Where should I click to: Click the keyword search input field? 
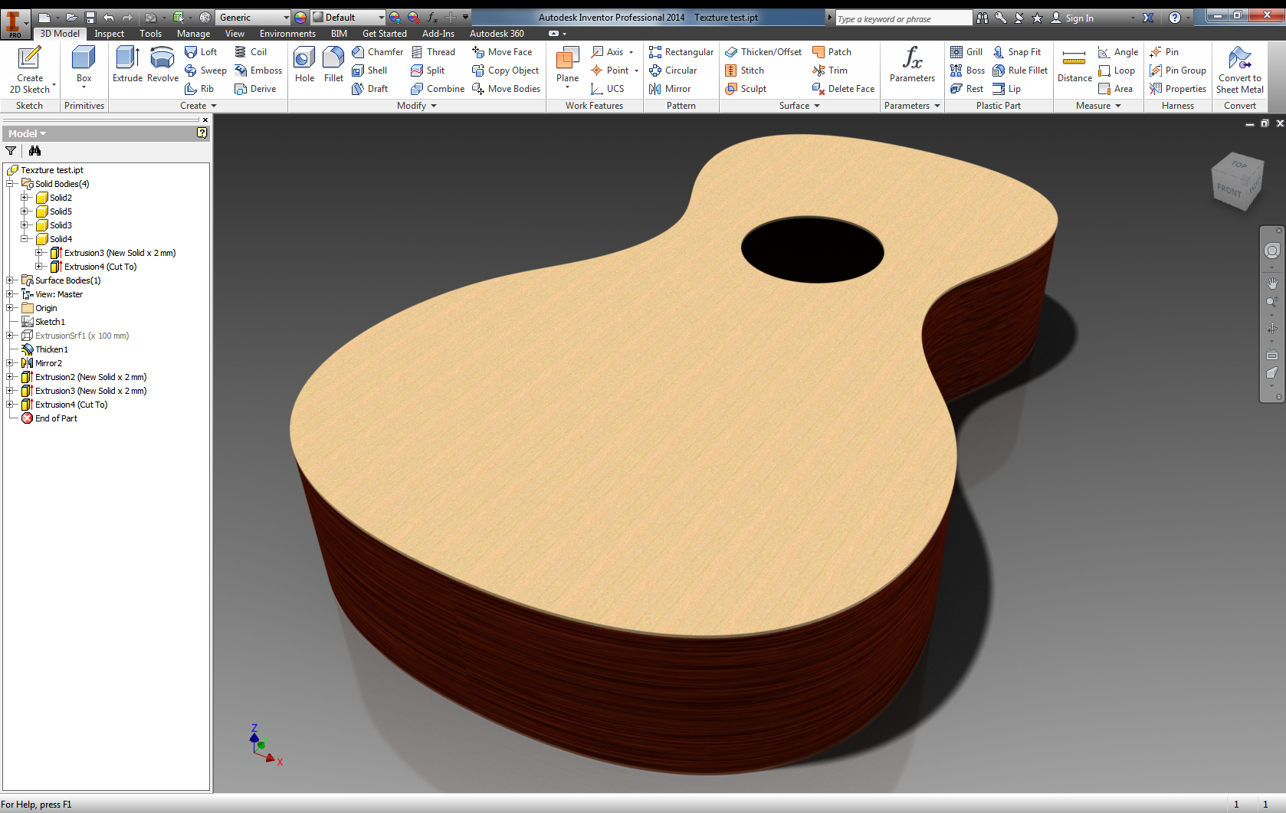coord(903,18)
